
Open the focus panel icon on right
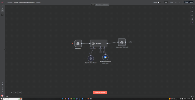(192, 19)
